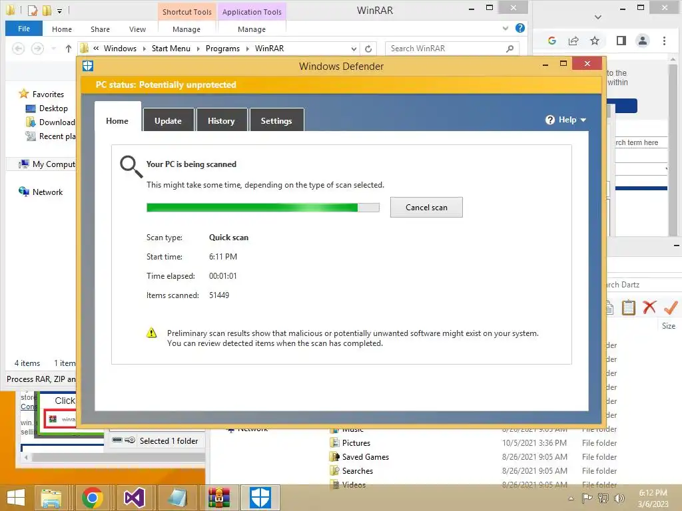Open WinRAR from the taskbar
The image size is (682, 511).
[x=218, y=498]
